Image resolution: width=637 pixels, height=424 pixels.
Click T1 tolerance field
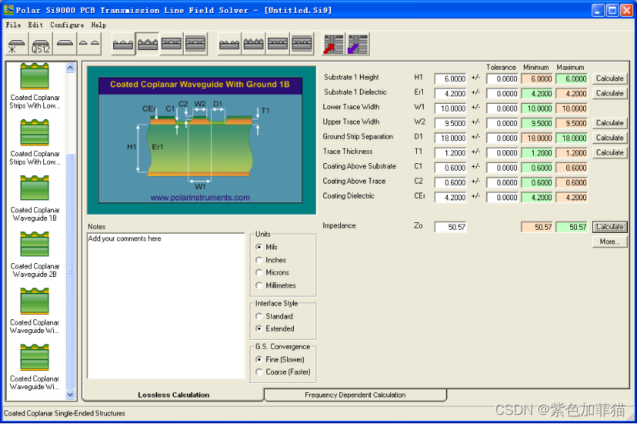[x=503, y=153]
